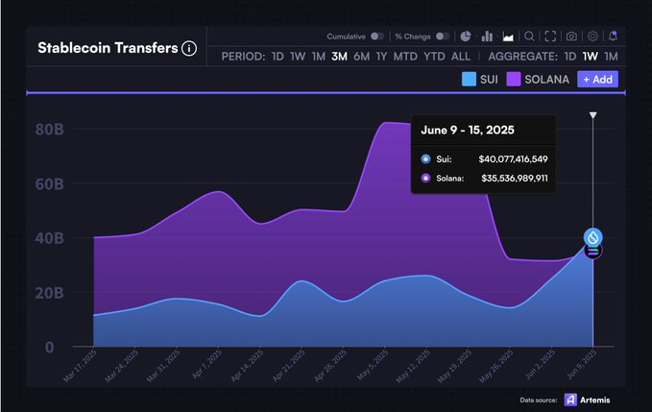Screen dimensions: 652x412
Task: Click the Sui droplet marker on chart
Action: click(x=593, y=237)
